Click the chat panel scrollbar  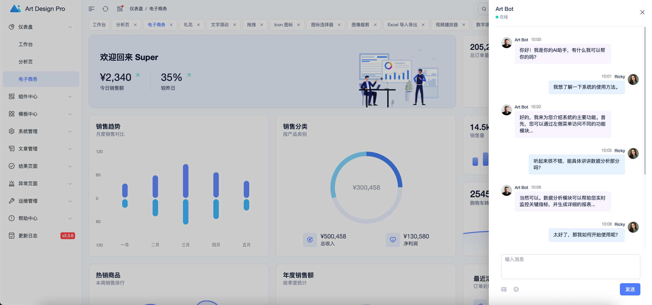645,101
